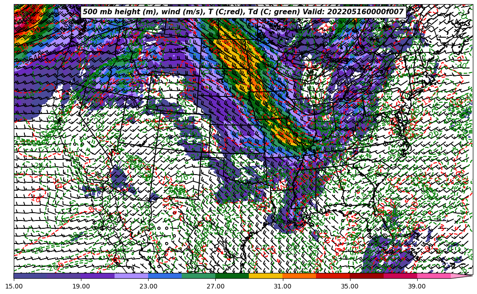Select the 35.00 colorbar tick label
Image resolution: width=477 pixels, height=294 pixels.
[350, 286]
